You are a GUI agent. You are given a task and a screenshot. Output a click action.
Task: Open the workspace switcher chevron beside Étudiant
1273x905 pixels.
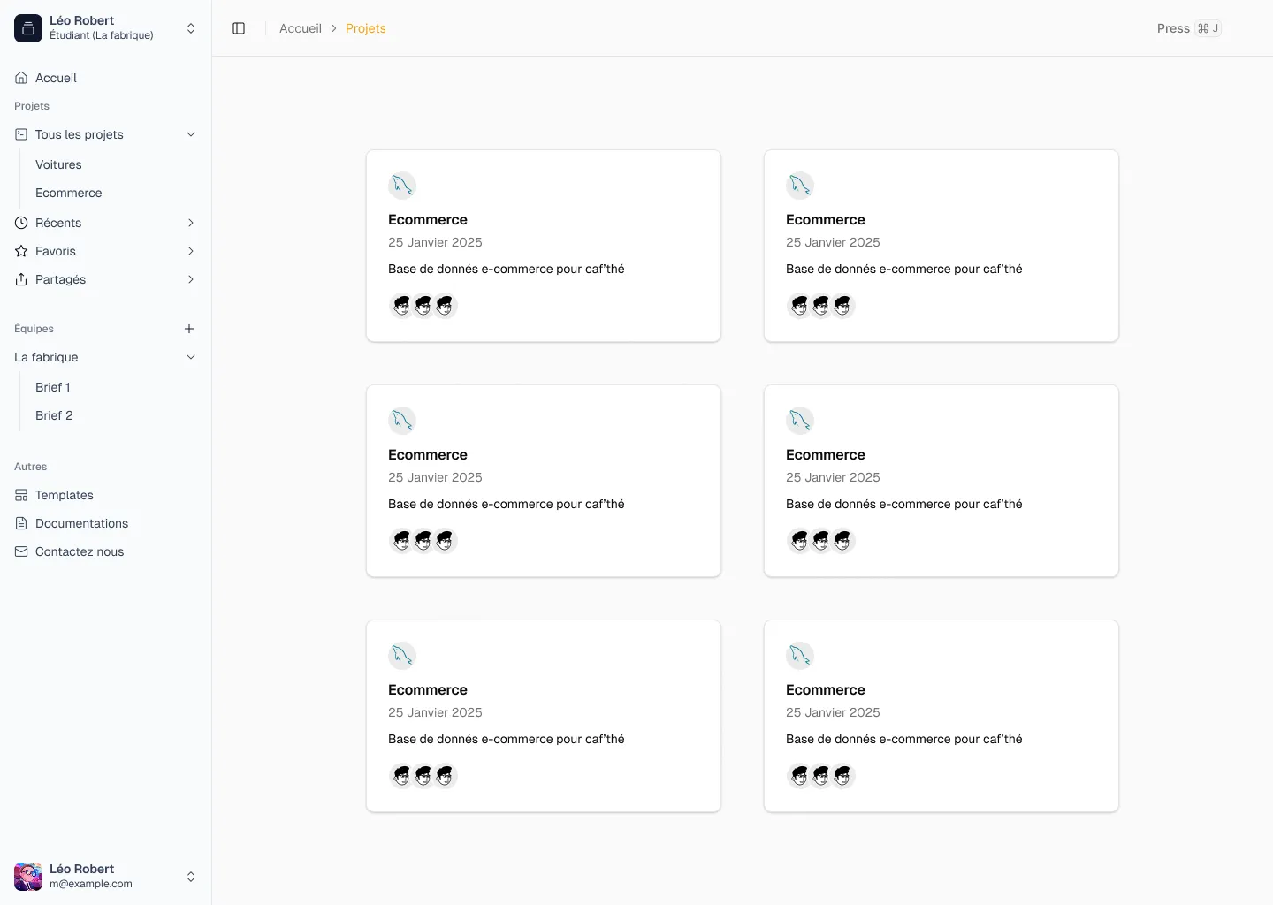[191, 28]
